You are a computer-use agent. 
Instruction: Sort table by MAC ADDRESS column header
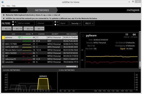[71, 34]
